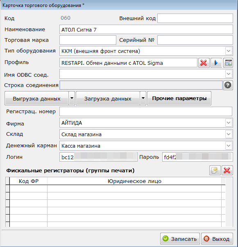Clear the profile with red X icon
This screenshot has width=238, height=247.
(x=204, y=63)
